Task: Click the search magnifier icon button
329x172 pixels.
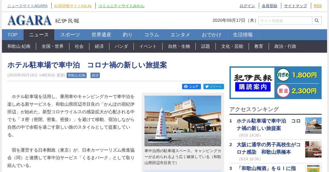Action: tap(317, 20)
